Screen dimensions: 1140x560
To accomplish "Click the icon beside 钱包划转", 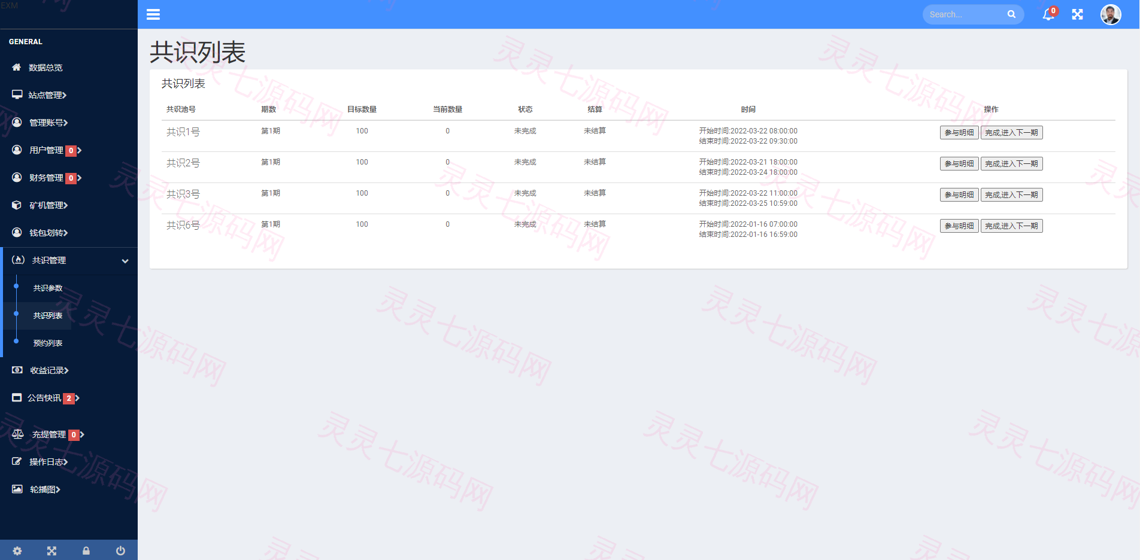I will (x=17, y=232).
